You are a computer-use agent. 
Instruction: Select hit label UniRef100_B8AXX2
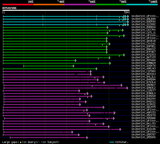[x=143, y=49]
